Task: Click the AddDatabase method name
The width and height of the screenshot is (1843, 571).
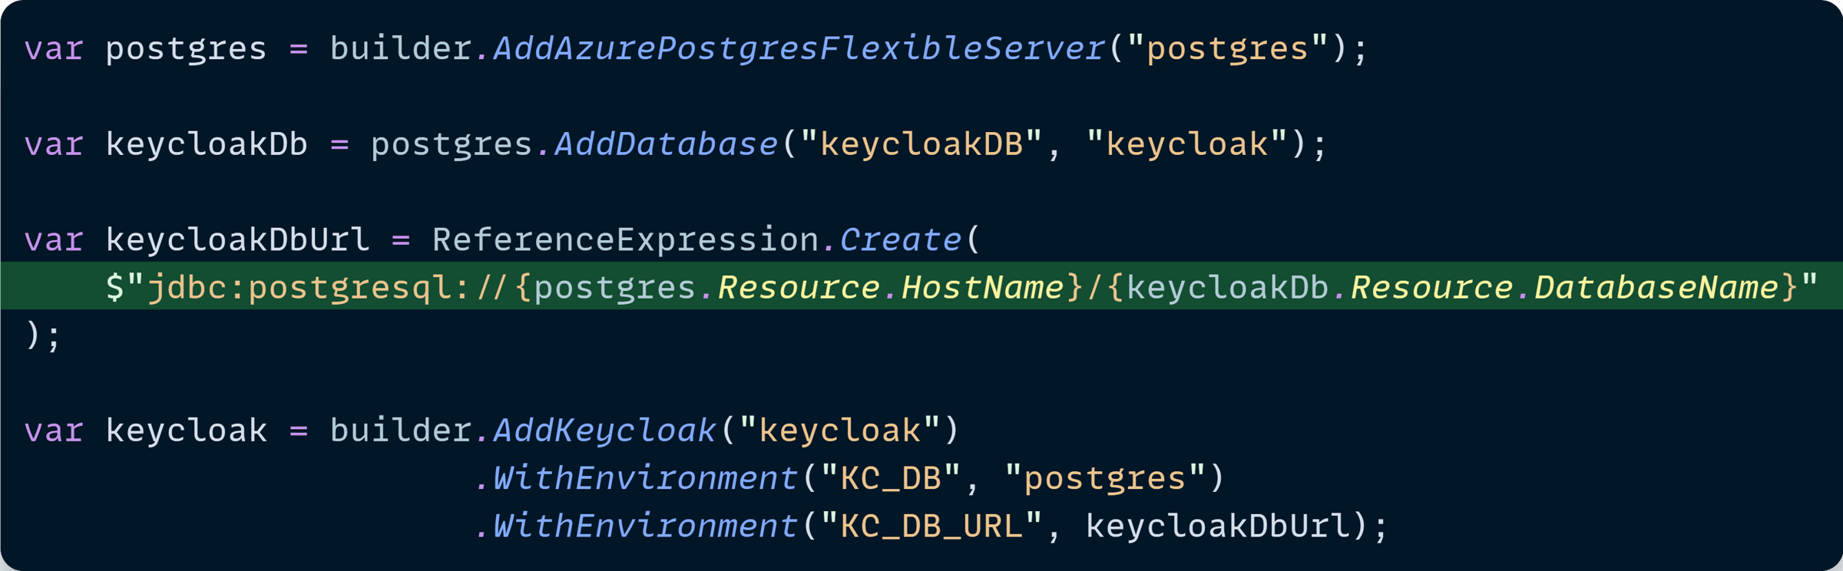Action: tap(666, 145)
